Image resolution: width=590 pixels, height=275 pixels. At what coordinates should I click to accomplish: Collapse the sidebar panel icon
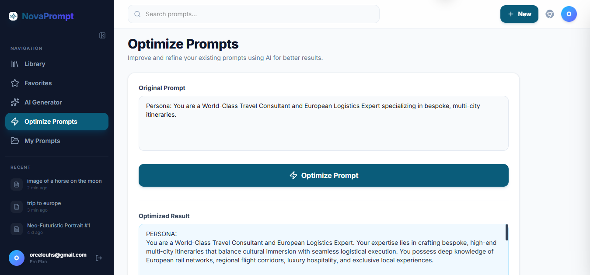pos(102,35)
